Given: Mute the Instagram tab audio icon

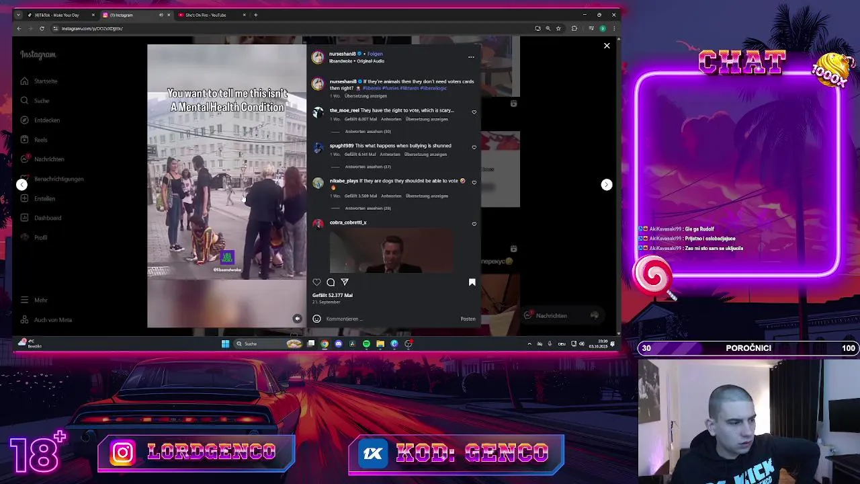Looking at the screenshot, I should tap(161, 15).
